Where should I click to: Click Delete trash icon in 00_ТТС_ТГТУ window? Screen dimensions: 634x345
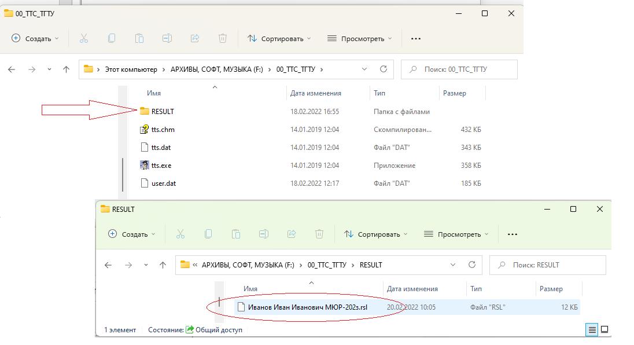click(x=222, y=38)
